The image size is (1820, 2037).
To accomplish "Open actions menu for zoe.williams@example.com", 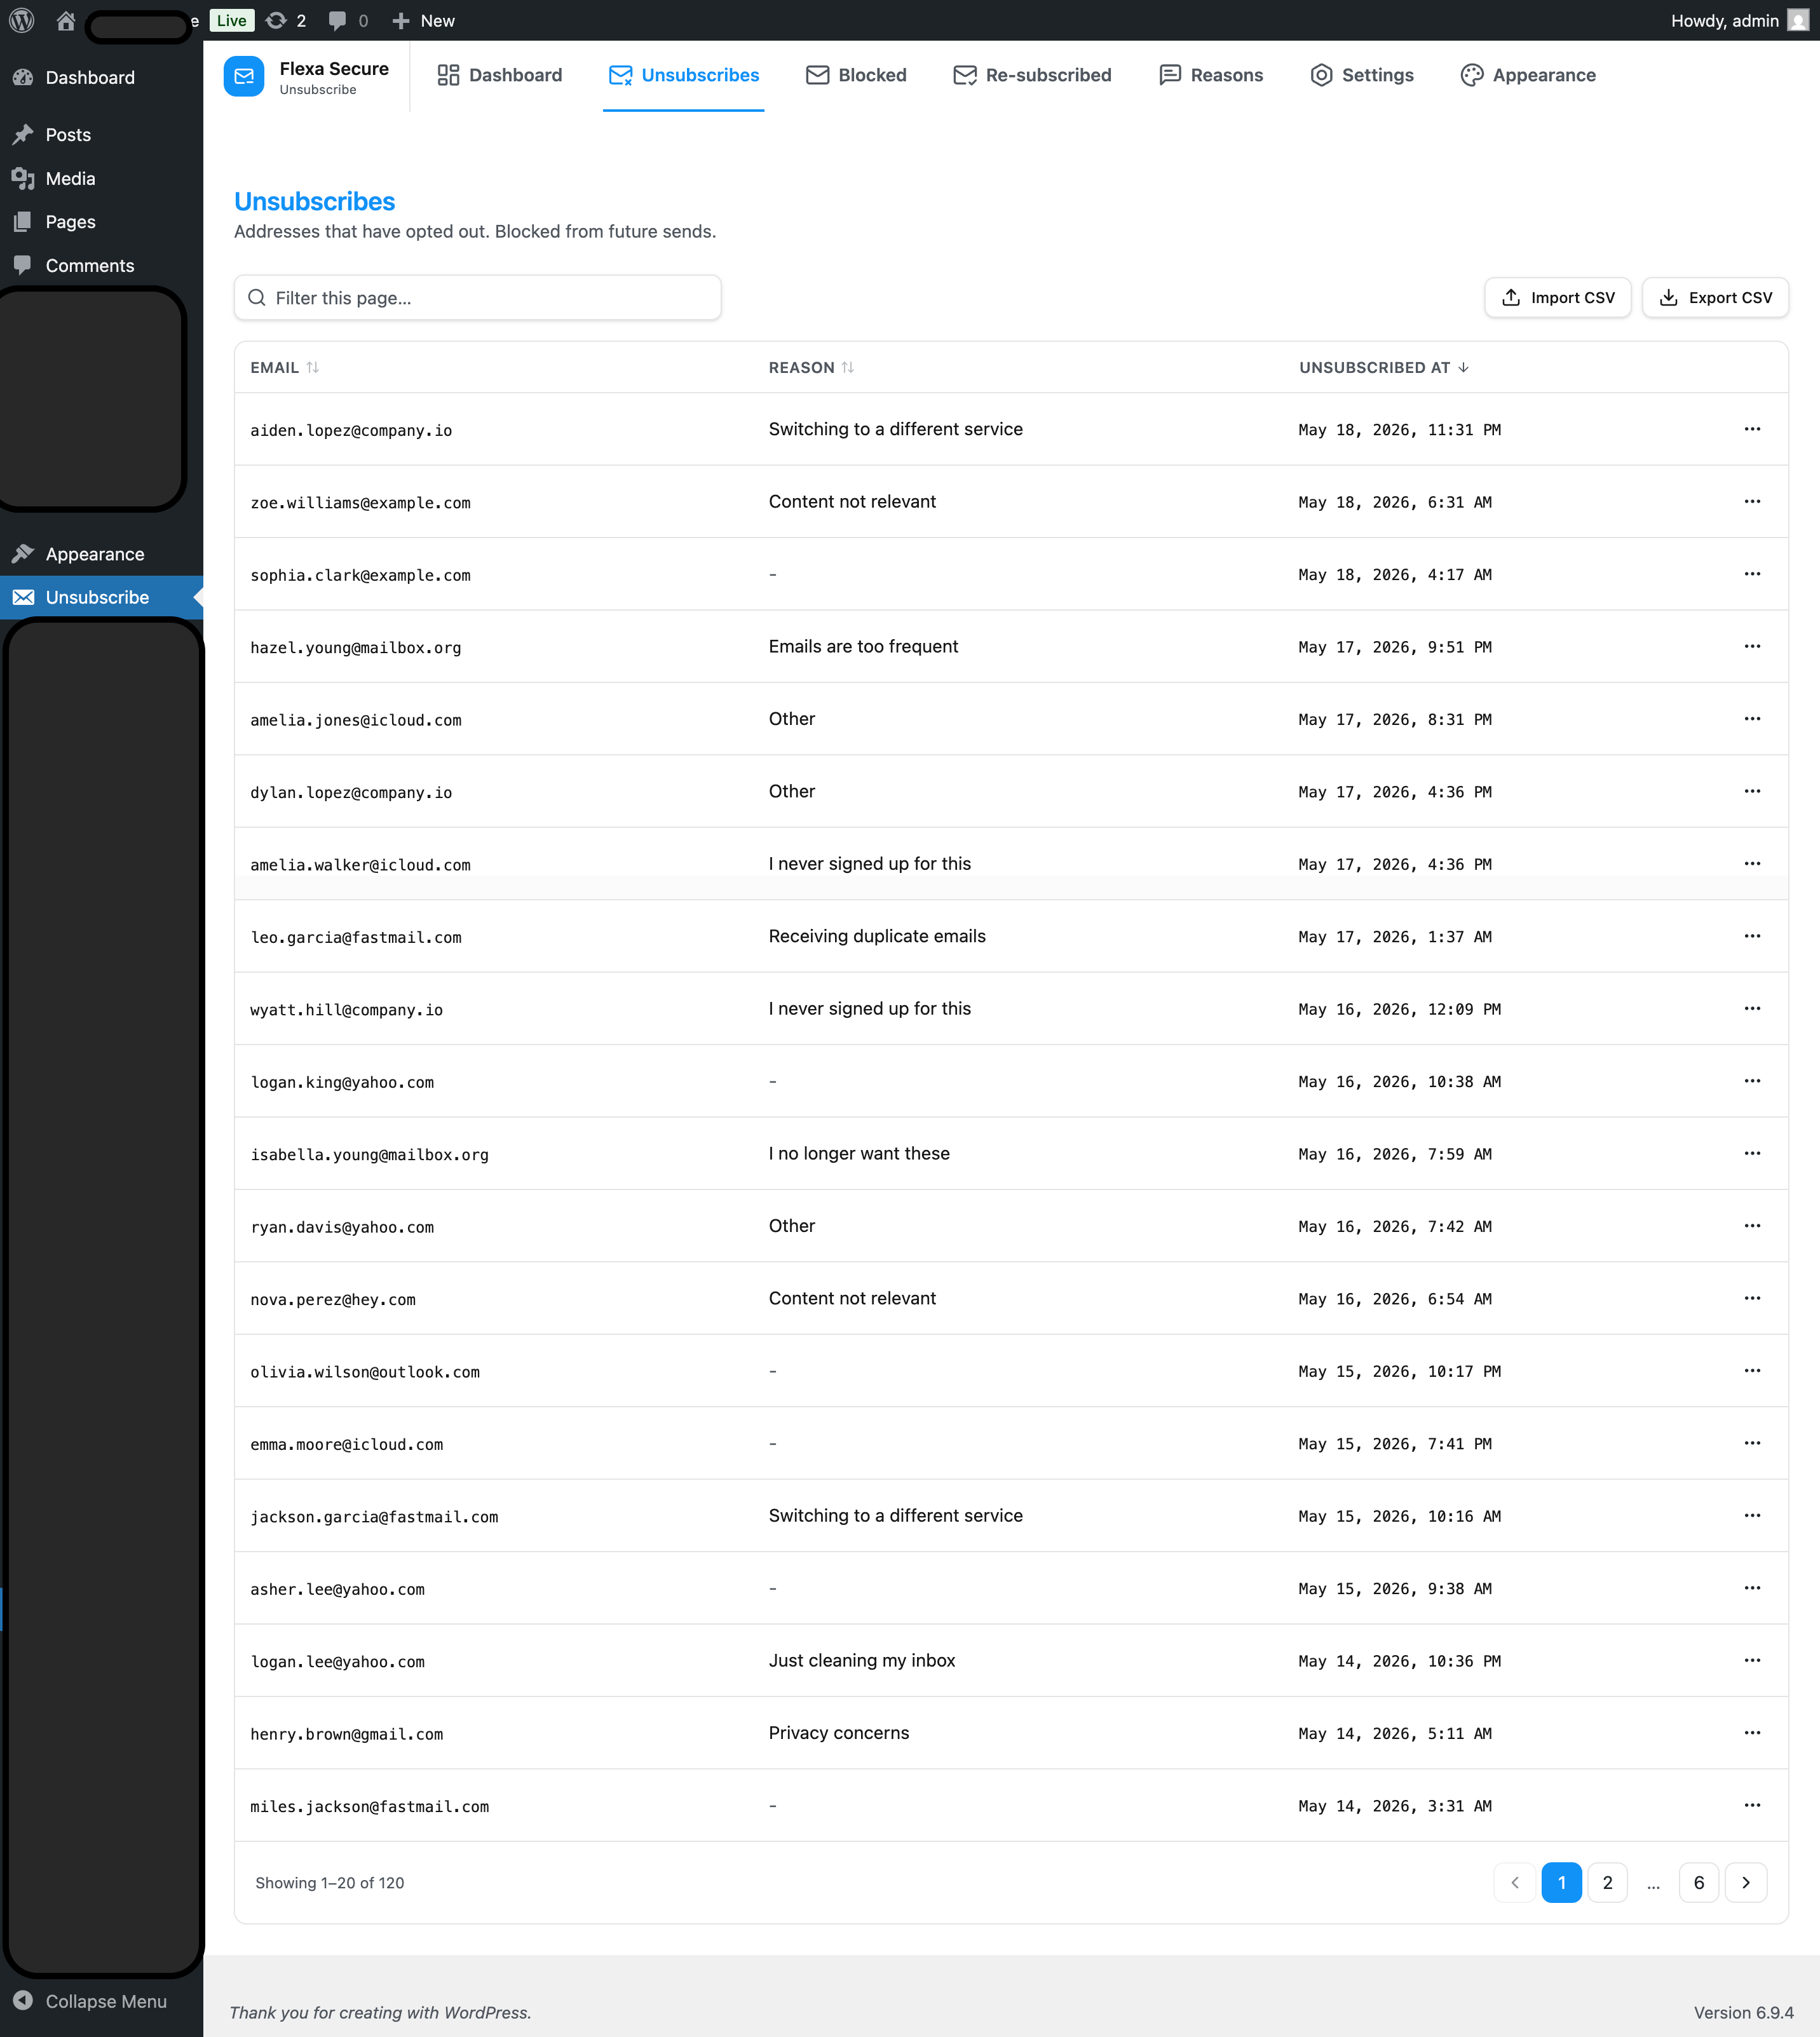I will click(x=1752, y=502).
